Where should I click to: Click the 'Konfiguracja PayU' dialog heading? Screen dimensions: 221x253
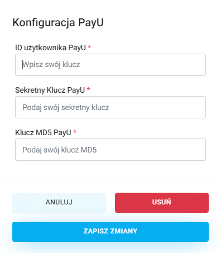(x=58, y=23)
